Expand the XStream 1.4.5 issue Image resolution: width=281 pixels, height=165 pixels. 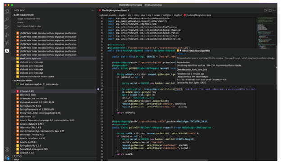click(x=54, y=91)
